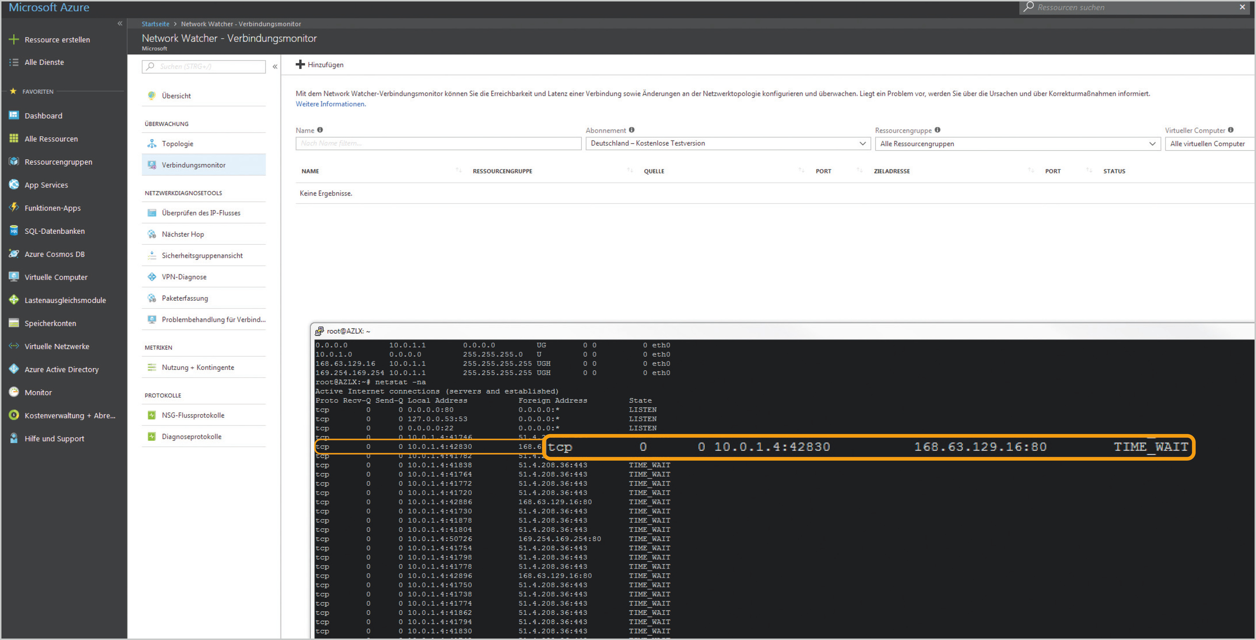
Task: Open NSG-Flussprotokolle icon
Action: coord(151,415)
